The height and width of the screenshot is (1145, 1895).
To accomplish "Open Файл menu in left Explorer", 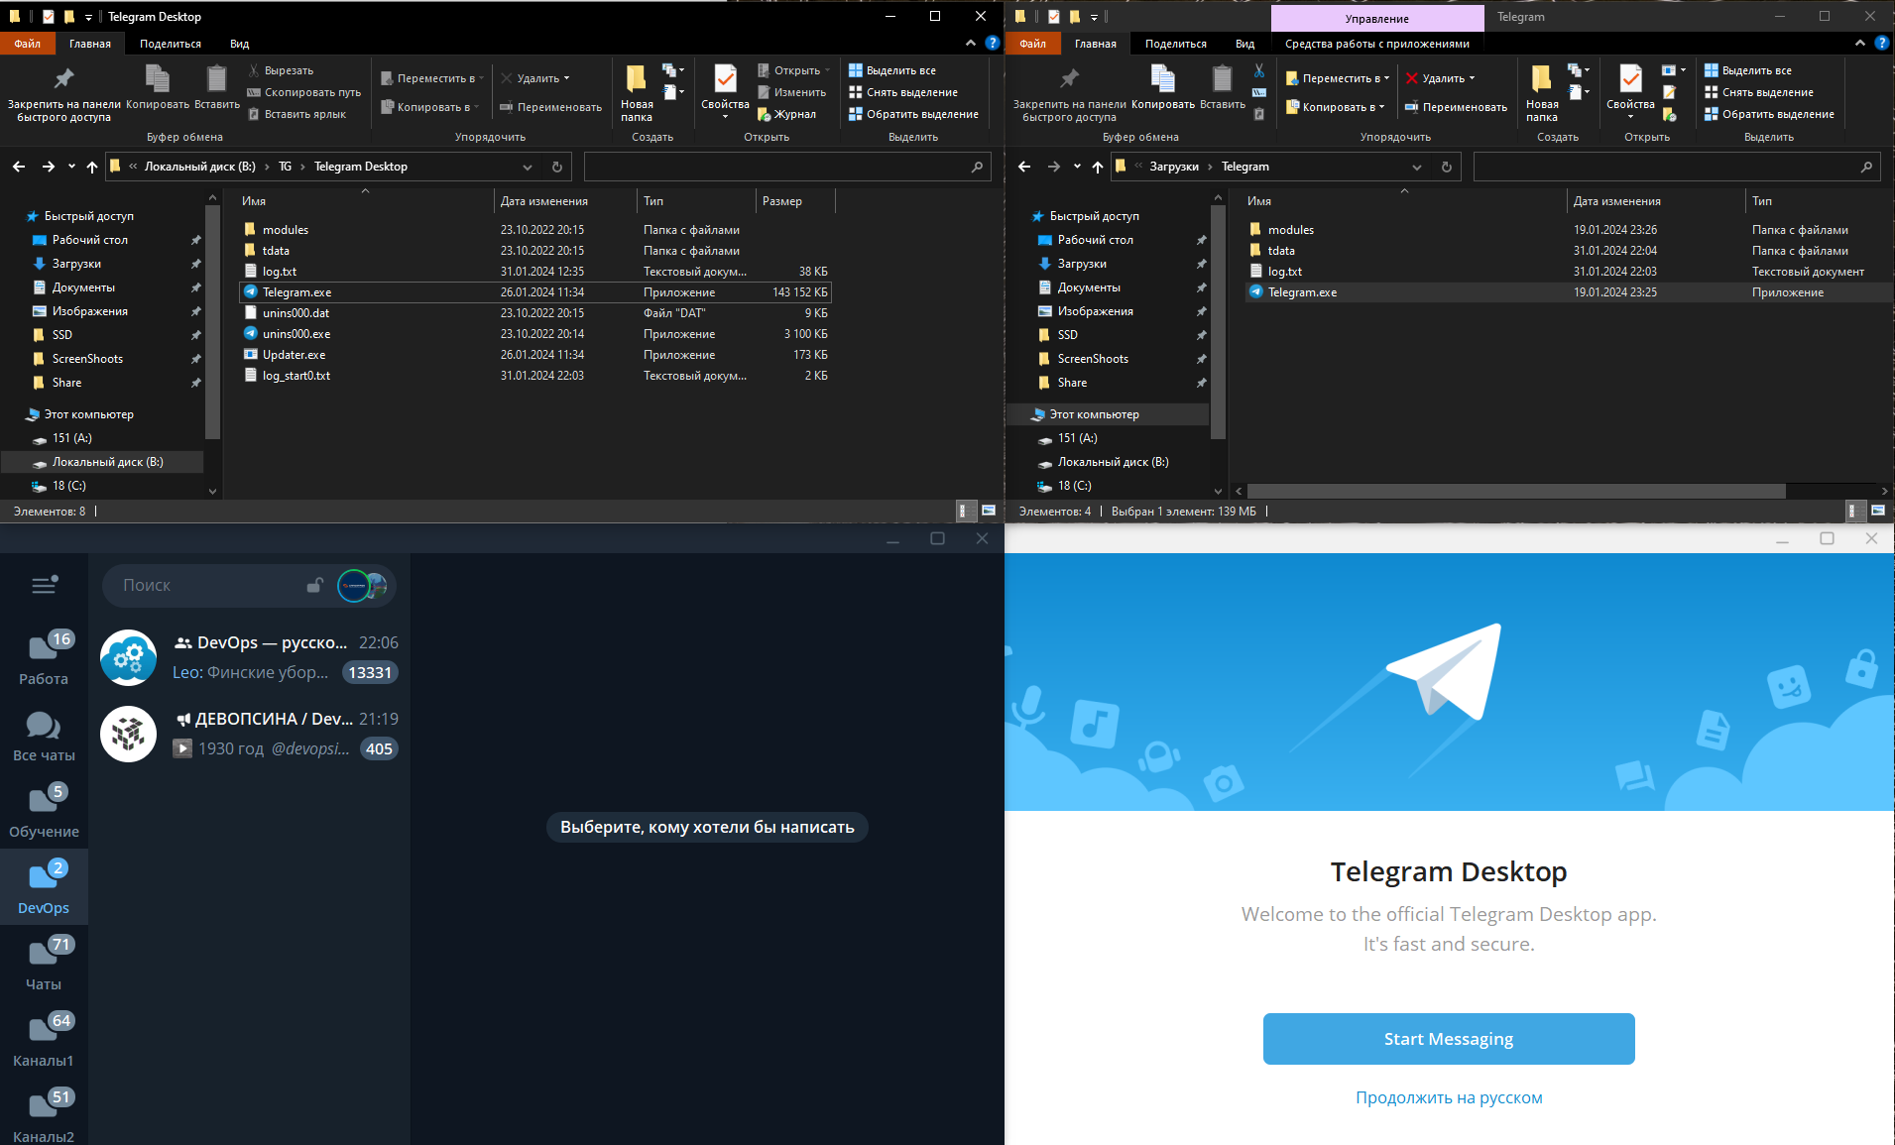I will pos(28,44).
